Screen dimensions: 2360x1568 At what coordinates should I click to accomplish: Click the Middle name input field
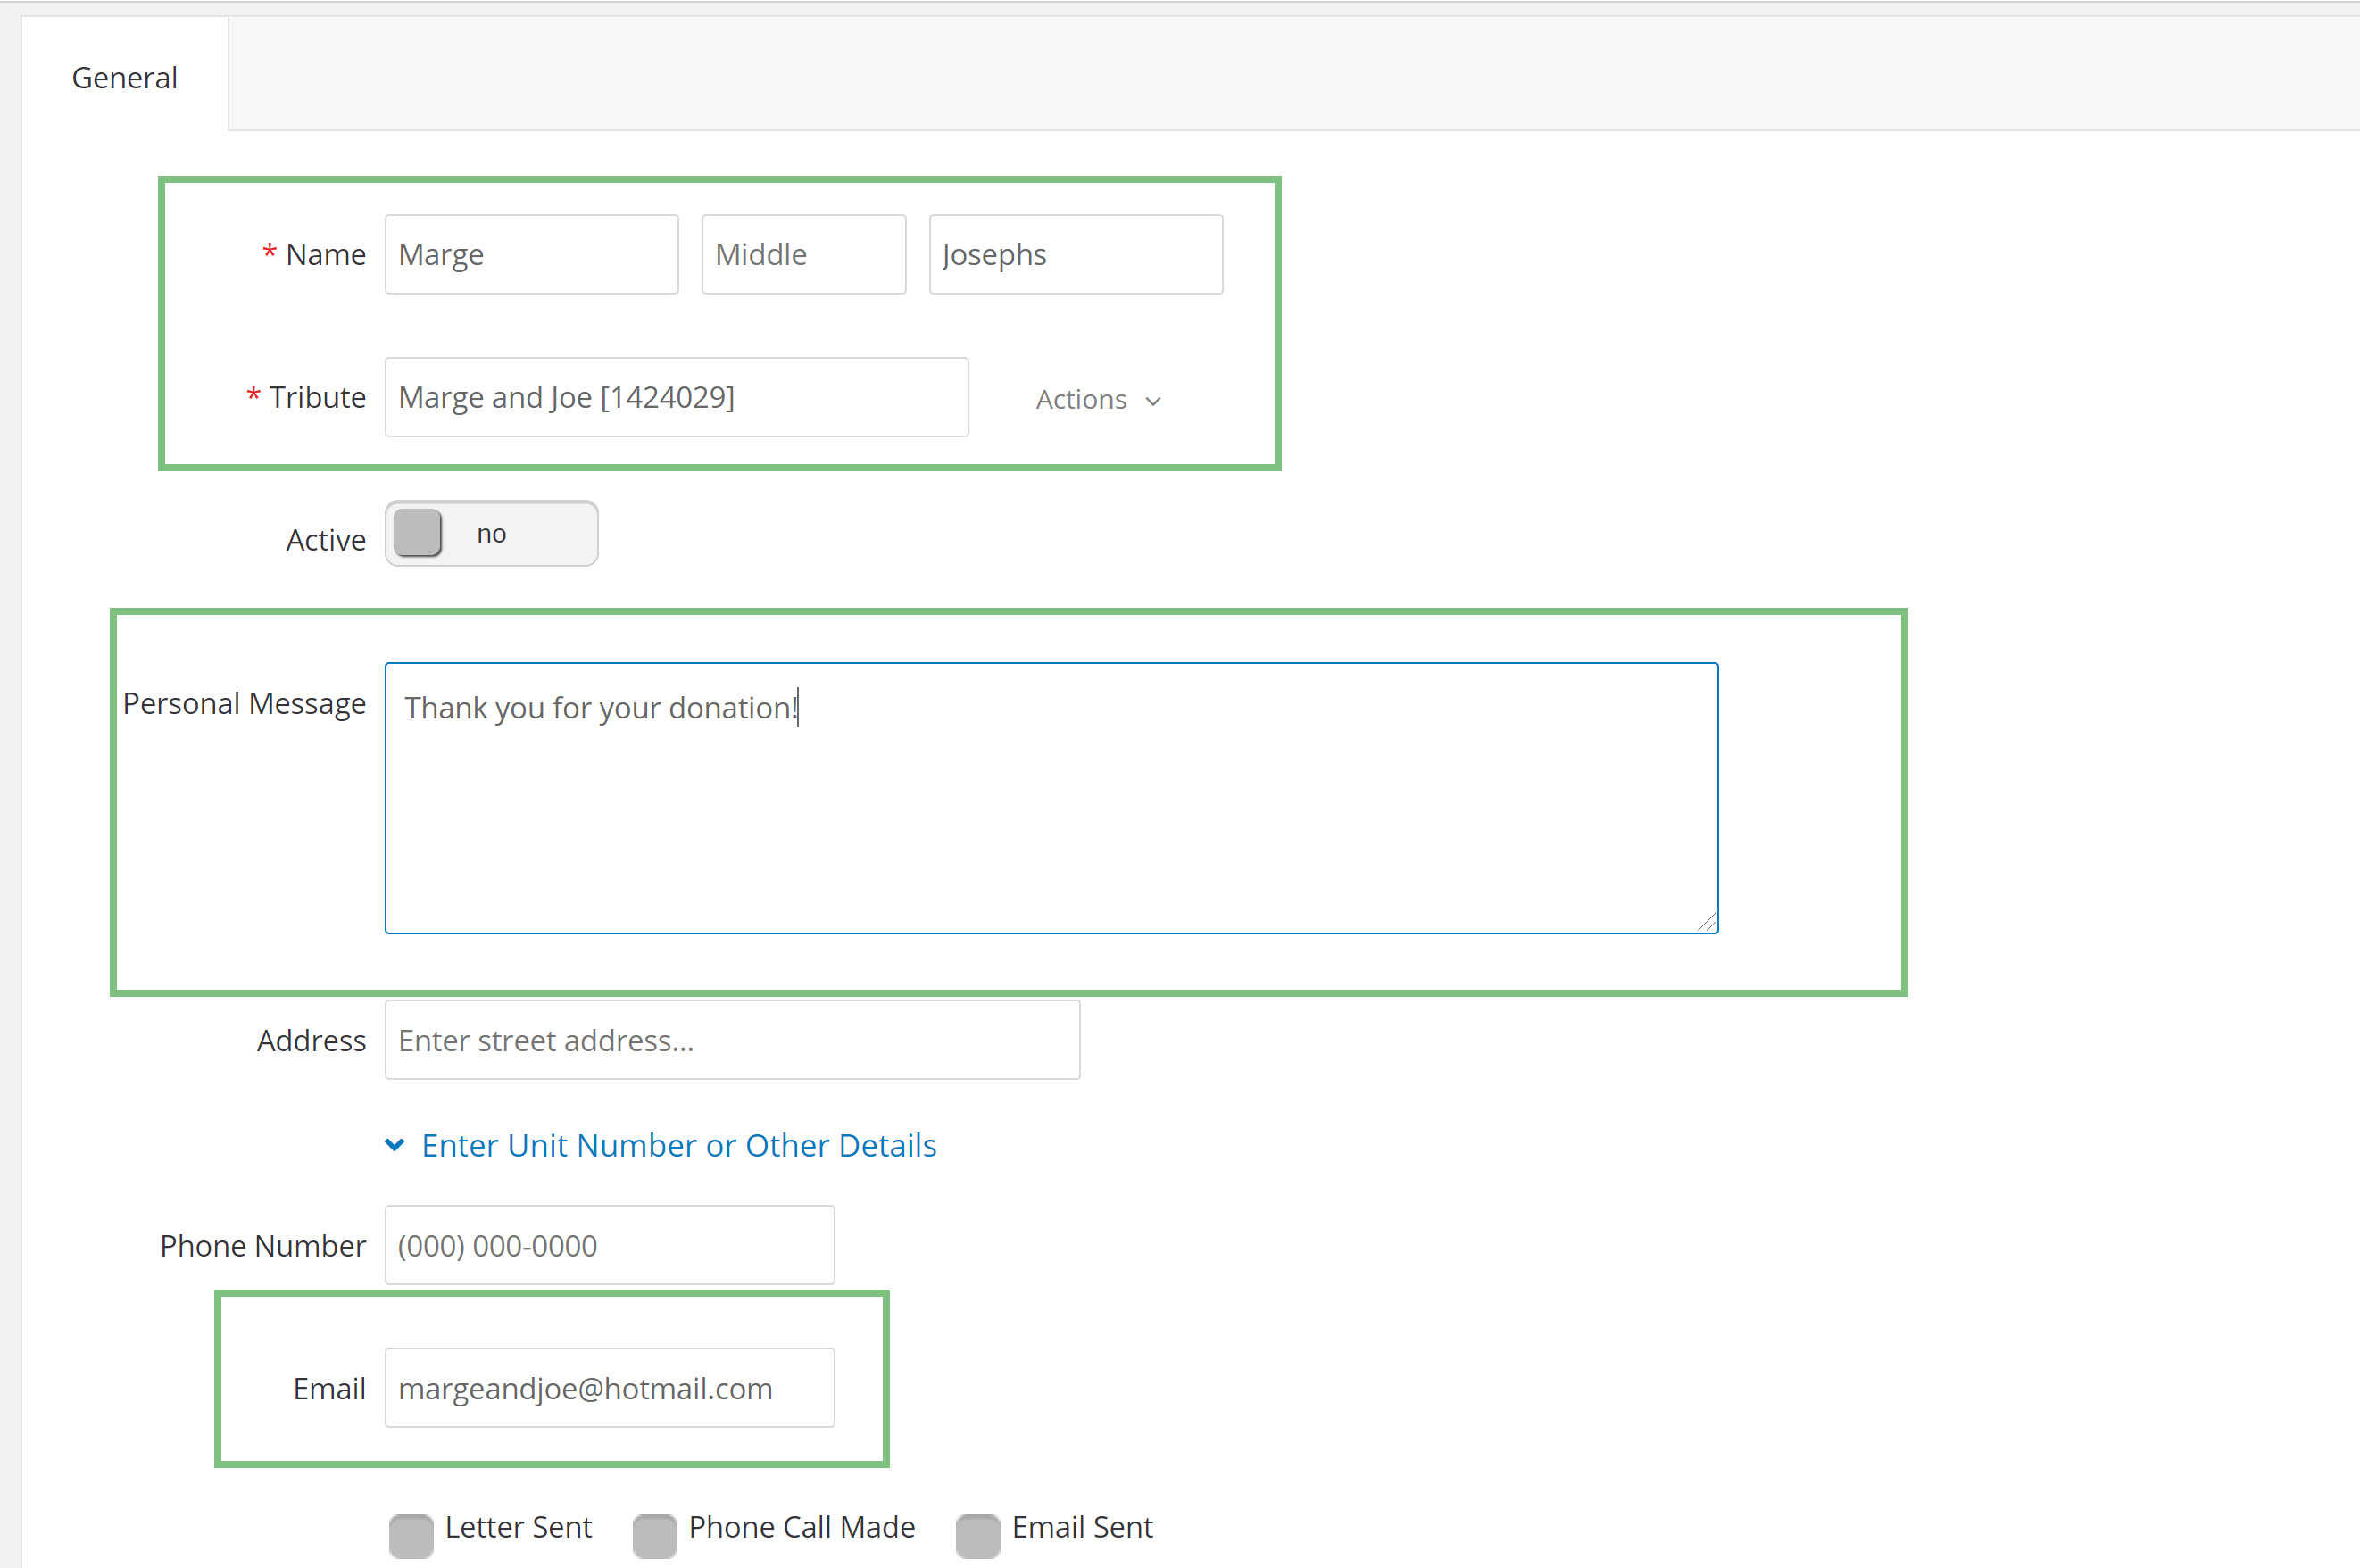point(803,254)
